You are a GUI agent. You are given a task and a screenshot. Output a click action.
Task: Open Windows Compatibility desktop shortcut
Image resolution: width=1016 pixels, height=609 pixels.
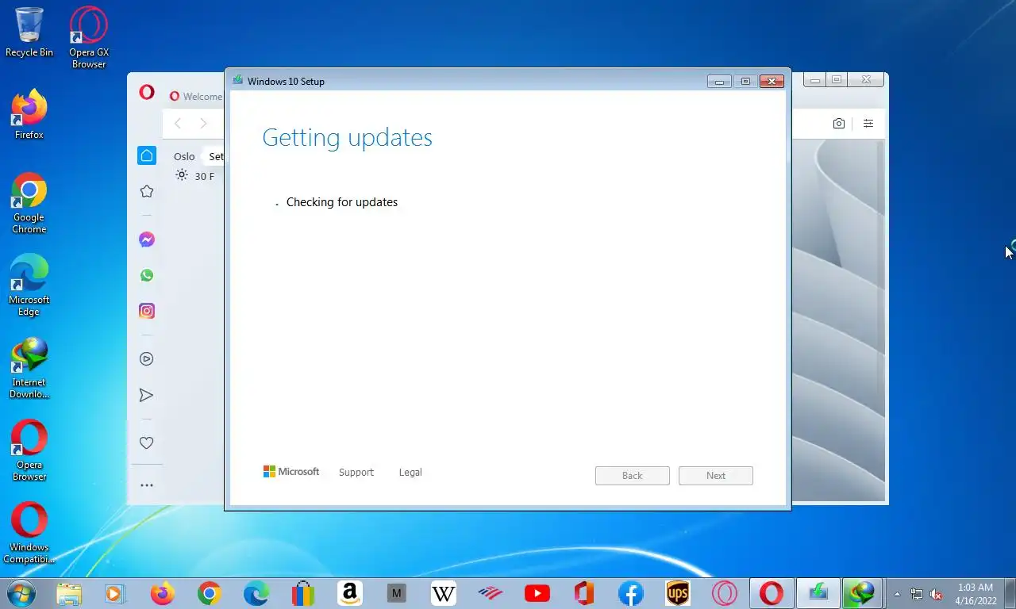(x=29, y=533)
